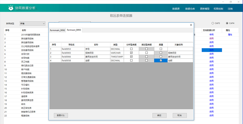
Task: Select 差旅费报销 in the main list
Action: pyautogui.click(x=26, y=73)
